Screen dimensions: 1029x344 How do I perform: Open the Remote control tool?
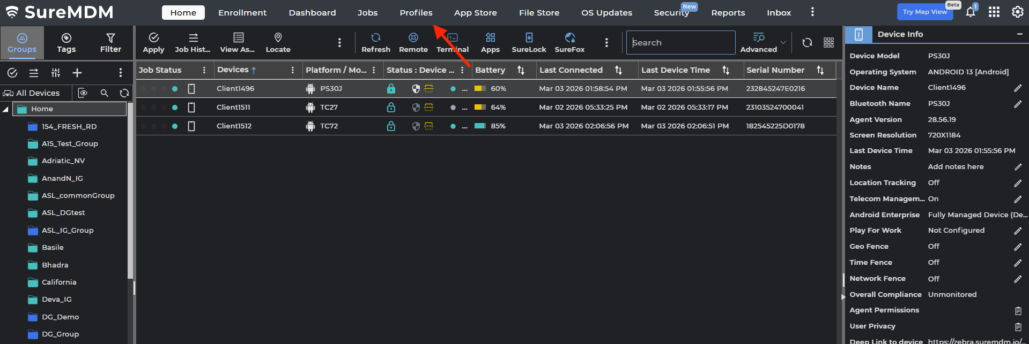pos(413,42)
